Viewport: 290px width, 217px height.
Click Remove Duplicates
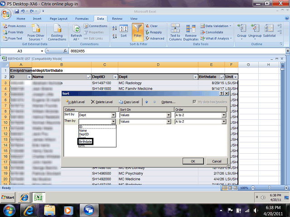pos(191,32)
